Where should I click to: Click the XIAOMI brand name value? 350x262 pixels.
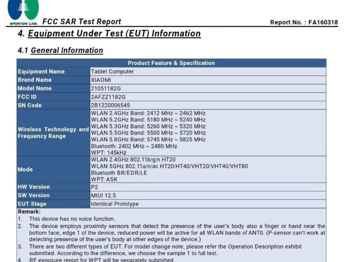(x=101, y=80)
